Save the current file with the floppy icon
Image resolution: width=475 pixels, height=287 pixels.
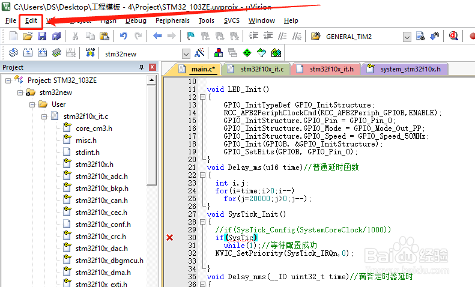point(42,36)
